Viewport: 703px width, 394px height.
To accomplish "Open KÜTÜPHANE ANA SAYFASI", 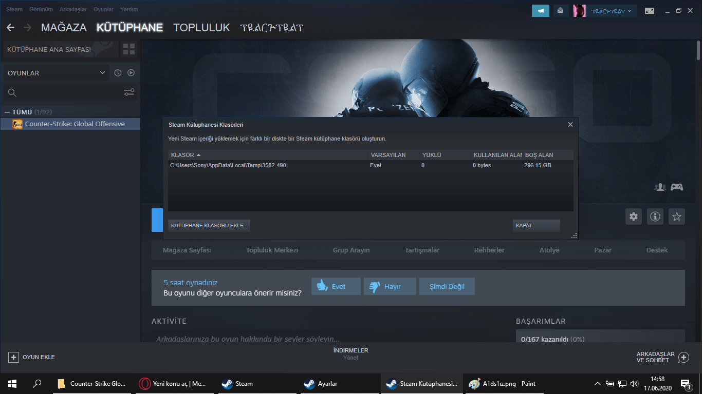I will click(x=61, y=50).
